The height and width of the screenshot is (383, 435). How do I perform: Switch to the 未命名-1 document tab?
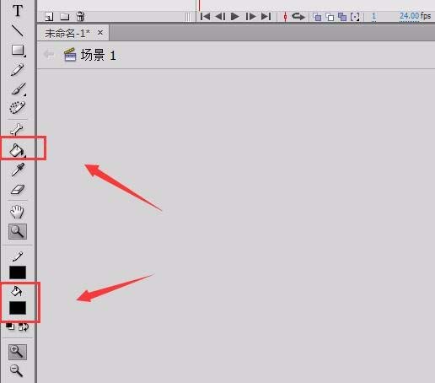(x=67, y=33)
